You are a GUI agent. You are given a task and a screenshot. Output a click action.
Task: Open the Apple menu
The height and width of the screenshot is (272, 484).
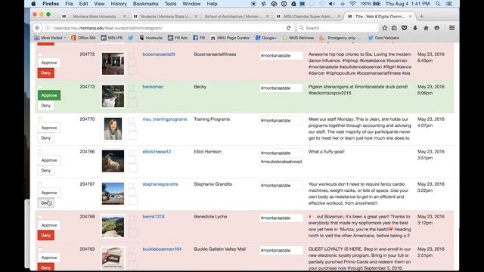[x=33, y=4]
